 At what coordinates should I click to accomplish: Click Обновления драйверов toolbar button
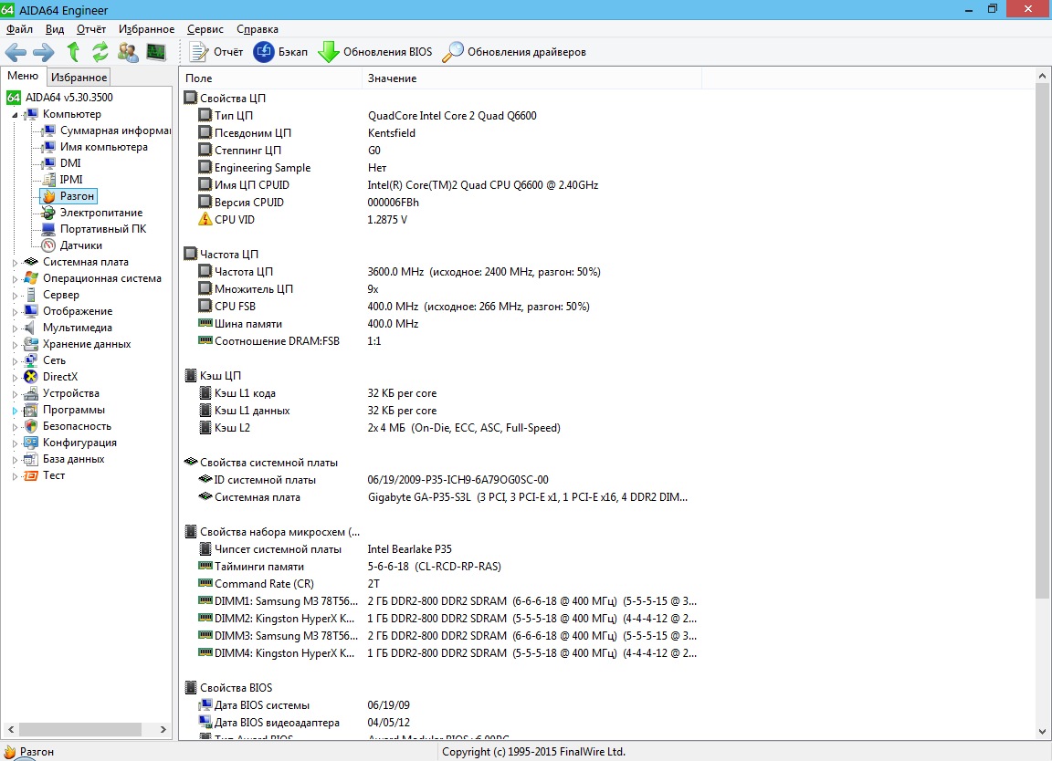click(514, 52)
